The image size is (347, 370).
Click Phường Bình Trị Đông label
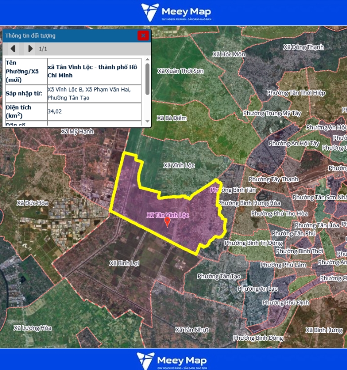[x=254, y=243]
